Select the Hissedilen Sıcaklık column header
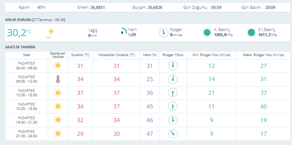292x145 pixels. pos(117,55)
